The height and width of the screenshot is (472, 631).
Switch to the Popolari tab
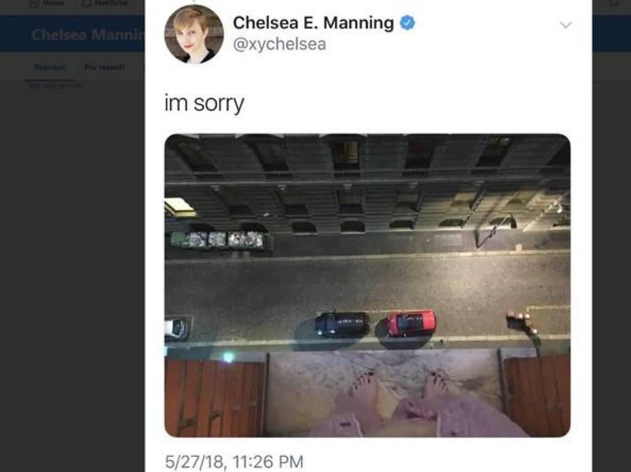pyautogui.click(x=50, y=67)
